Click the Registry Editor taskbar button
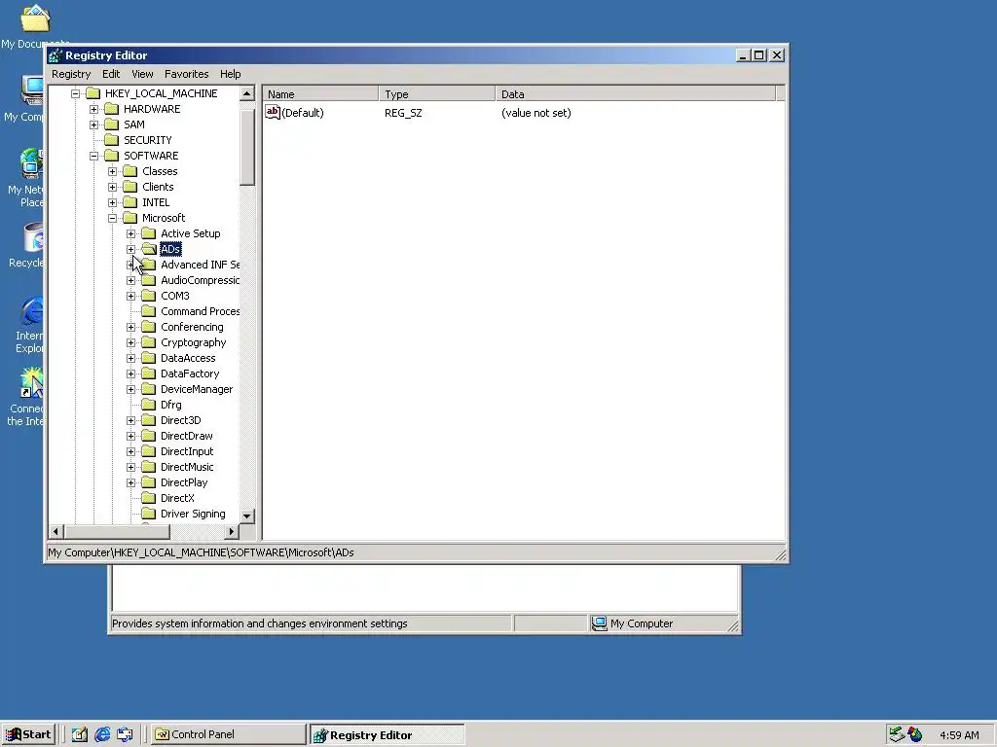 pos(388,735)
